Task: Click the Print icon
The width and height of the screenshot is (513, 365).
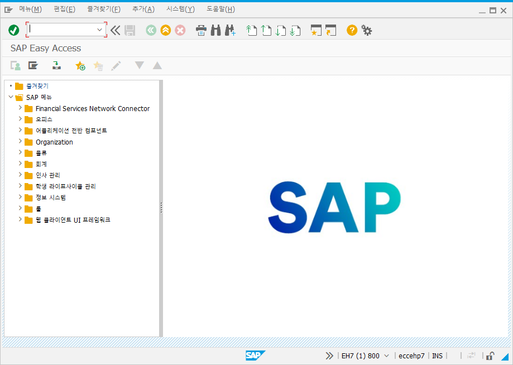Action: 201,30
